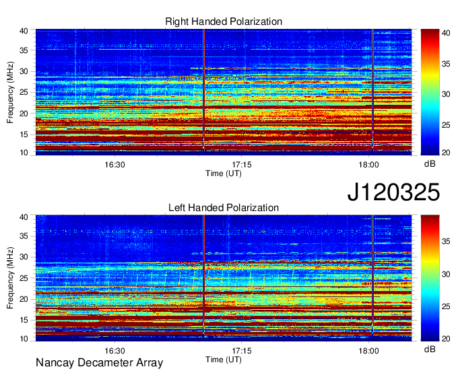Click the 'Time (UT)' label of Right Handed plot
This screenshot has width=458, height=371.
tap(224, 173)
